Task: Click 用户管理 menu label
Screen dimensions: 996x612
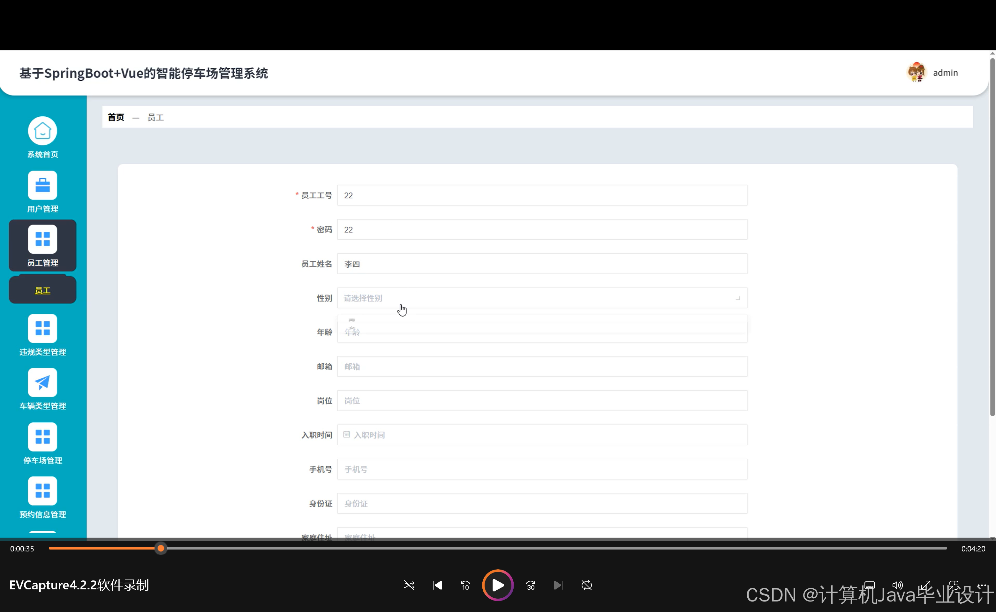Action: click(42, 209)
